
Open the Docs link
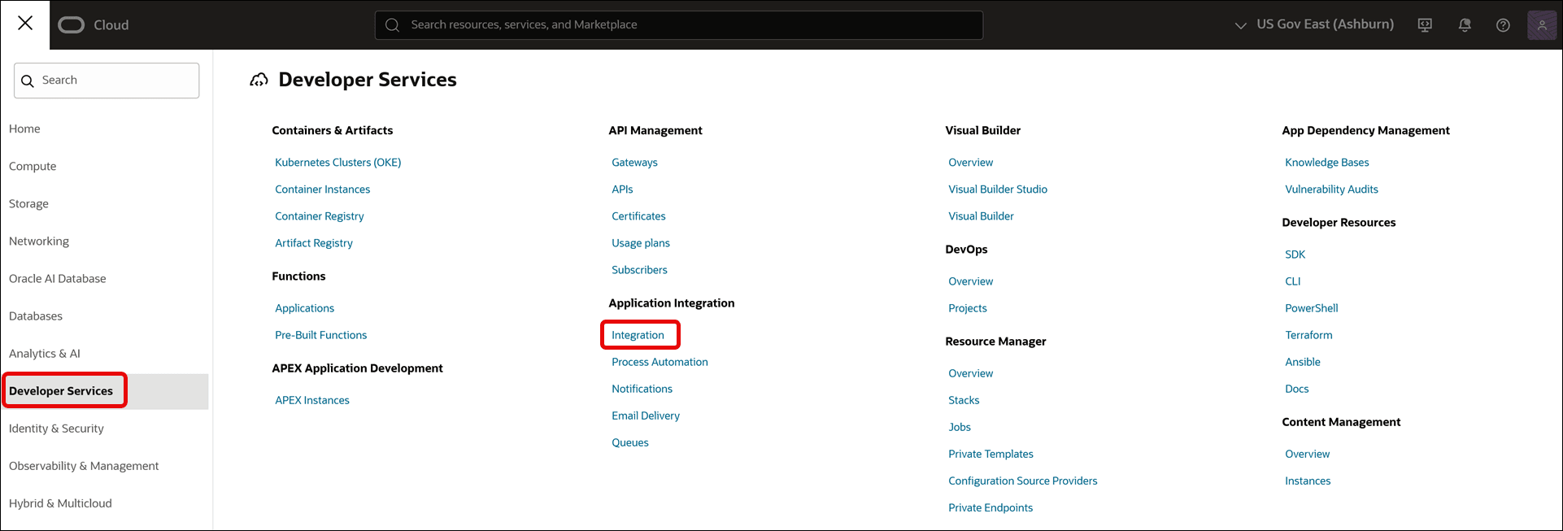point(1297,389)
